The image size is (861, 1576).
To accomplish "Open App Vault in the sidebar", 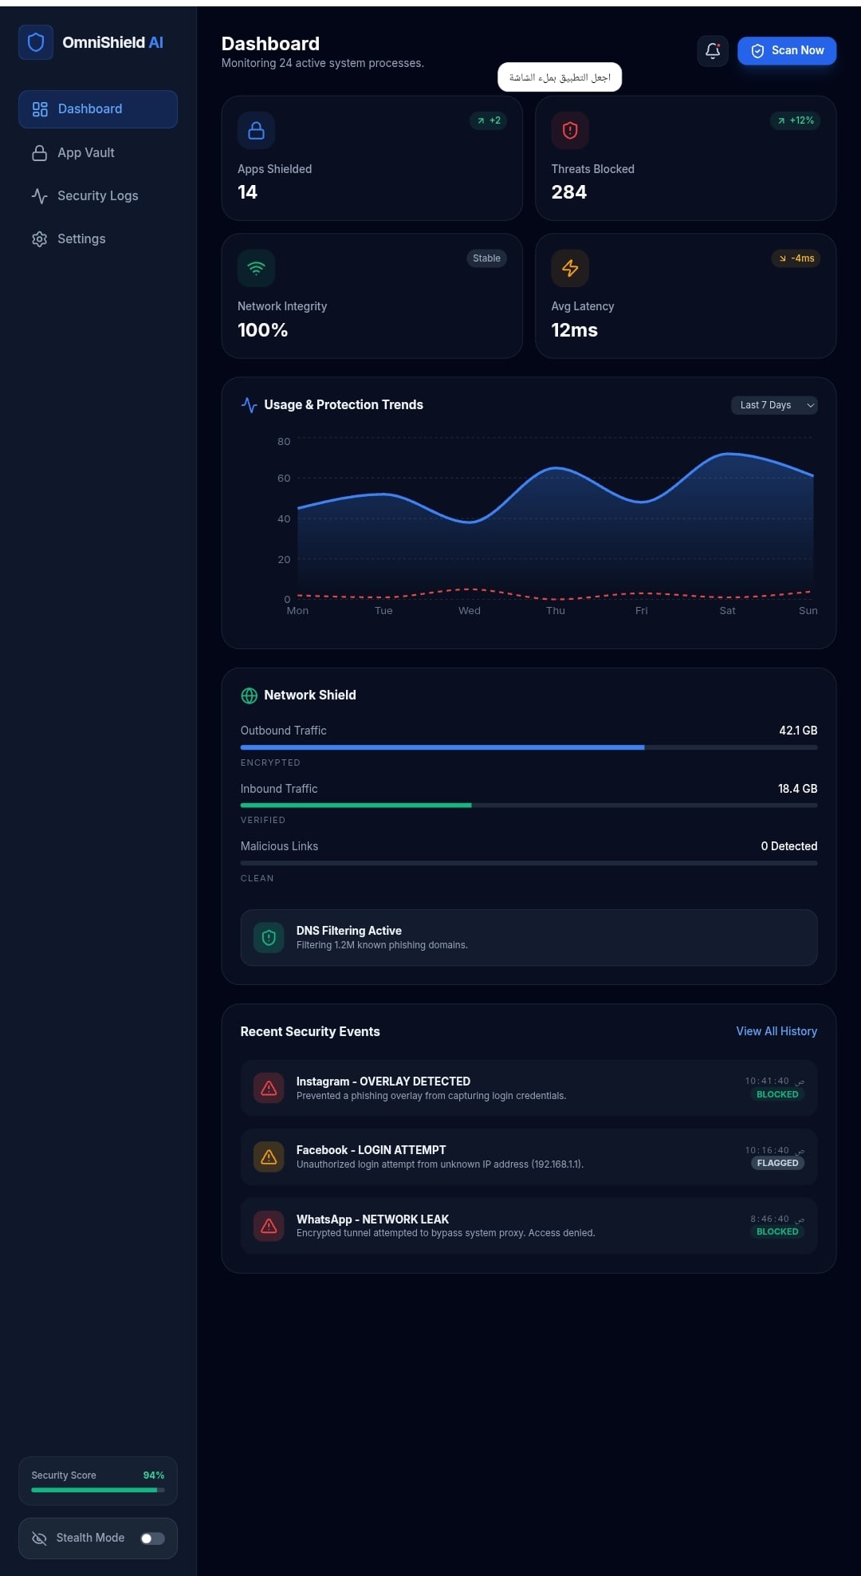I will [86, 152].
